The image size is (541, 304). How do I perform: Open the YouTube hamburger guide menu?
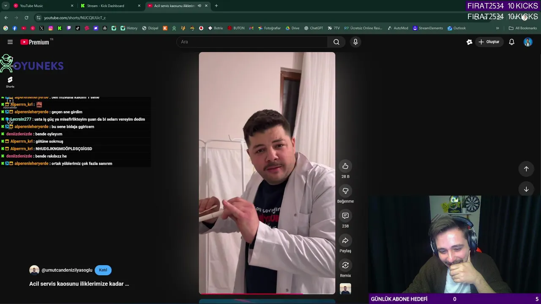10,42
